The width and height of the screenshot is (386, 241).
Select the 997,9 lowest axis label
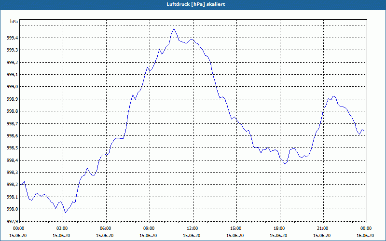point(13,221)
